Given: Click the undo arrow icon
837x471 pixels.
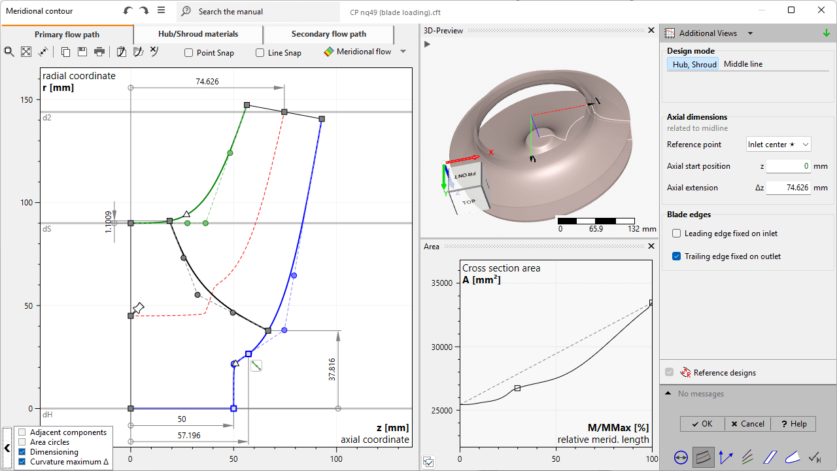Looking at the screenshot, I should click(128, 11).
